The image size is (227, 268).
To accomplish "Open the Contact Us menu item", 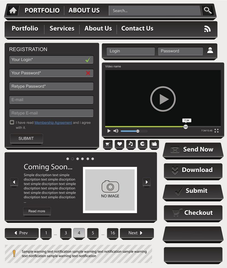I will 137,29.
